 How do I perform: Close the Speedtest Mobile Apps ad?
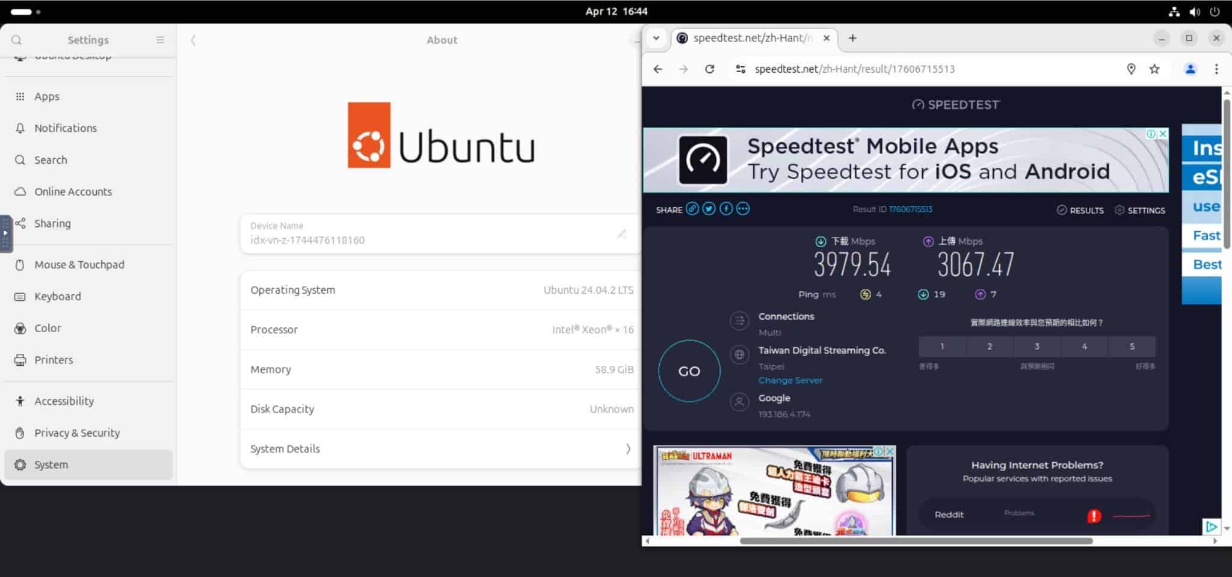[x=1163, y=134]
